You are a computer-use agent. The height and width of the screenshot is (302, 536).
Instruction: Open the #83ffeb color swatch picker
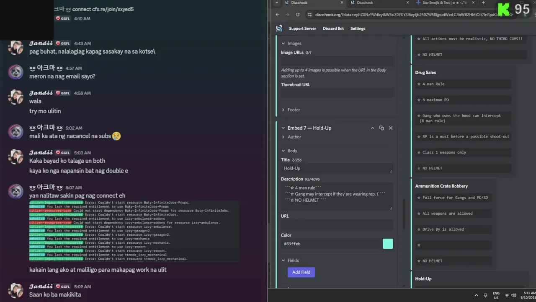[388, 244]
